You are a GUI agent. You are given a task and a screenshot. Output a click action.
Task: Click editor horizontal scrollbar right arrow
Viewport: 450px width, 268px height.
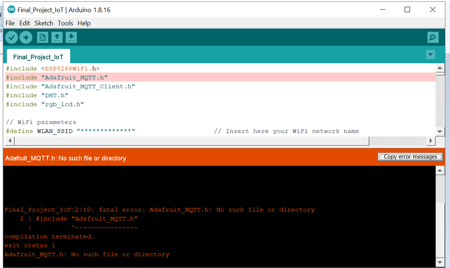(x=431, y=141)
